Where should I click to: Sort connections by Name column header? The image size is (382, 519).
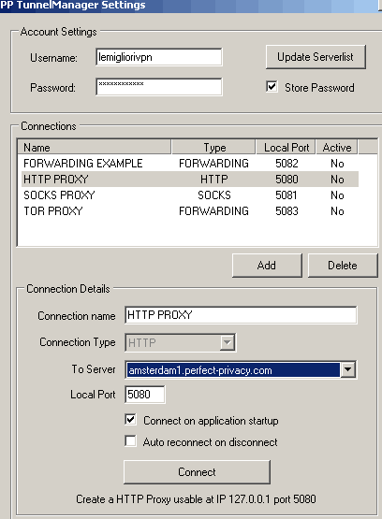[x=95, y=148]
